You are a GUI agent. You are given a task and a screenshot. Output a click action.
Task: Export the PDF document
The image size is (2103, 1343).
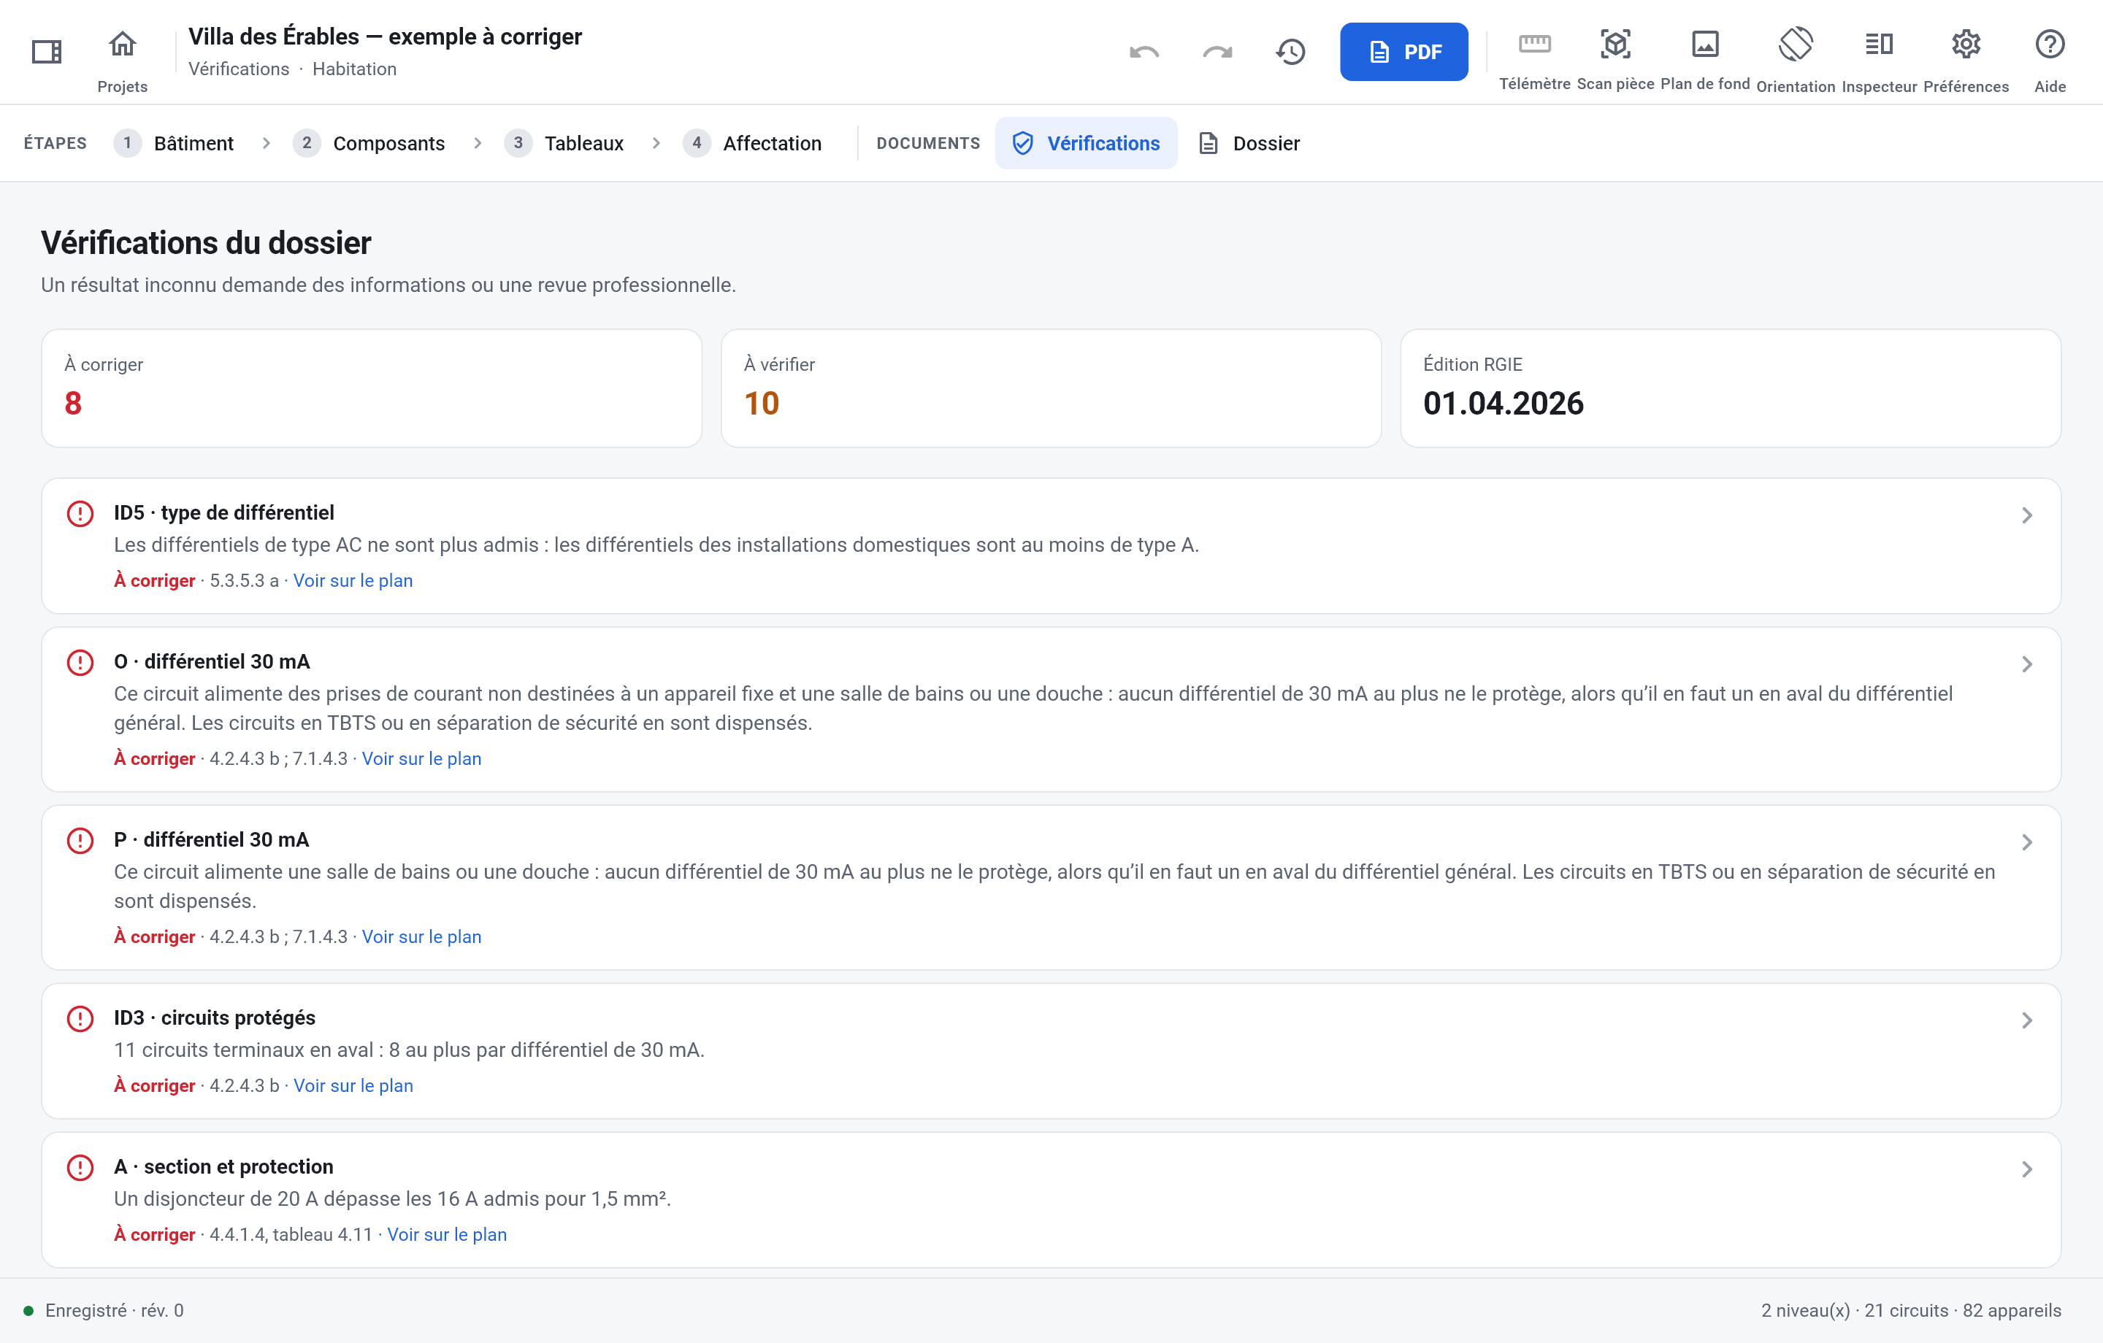pos(1403,52)
